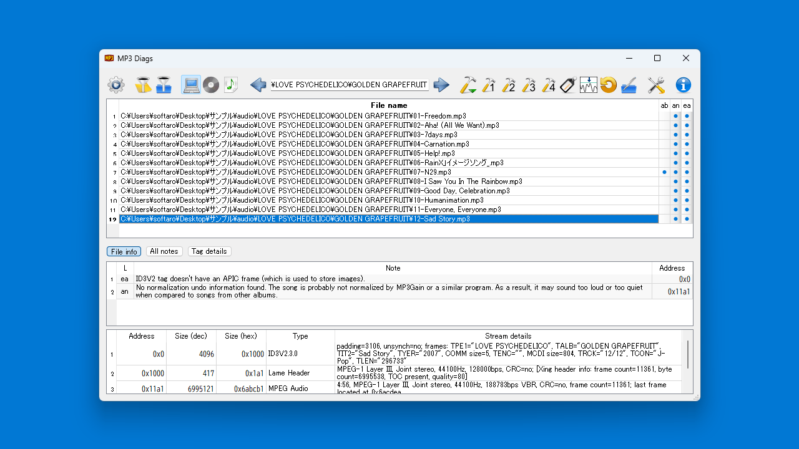Select the ID3V2.3.0 stream row
The width and height of the screenshot is (799, 449).
[x=399, y=354]
